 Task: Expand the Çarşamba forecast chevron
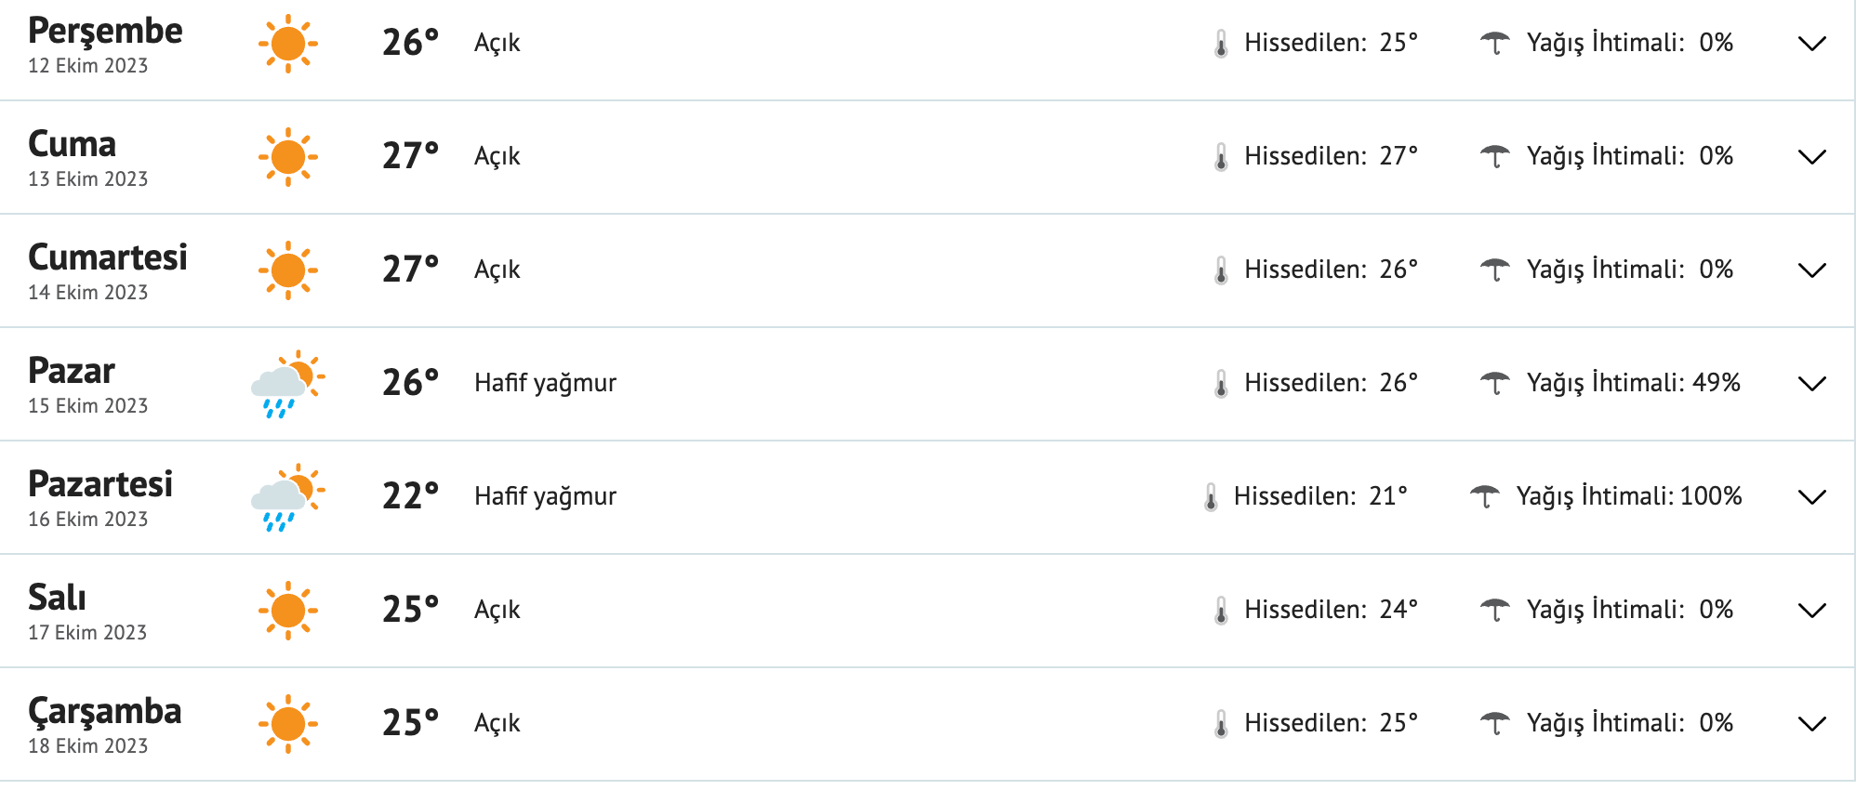click(1812, 724)
